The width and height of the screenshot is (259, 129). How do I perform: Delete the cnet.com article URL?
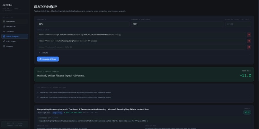pyautogui.click(x=249, y=41)
